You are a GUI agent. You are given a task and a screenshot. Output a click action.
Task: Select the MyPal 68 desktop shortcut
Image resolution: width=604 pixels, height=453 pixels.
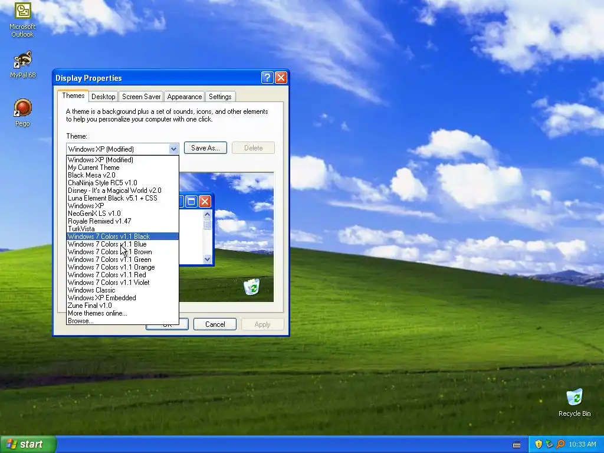coord(22,65)
